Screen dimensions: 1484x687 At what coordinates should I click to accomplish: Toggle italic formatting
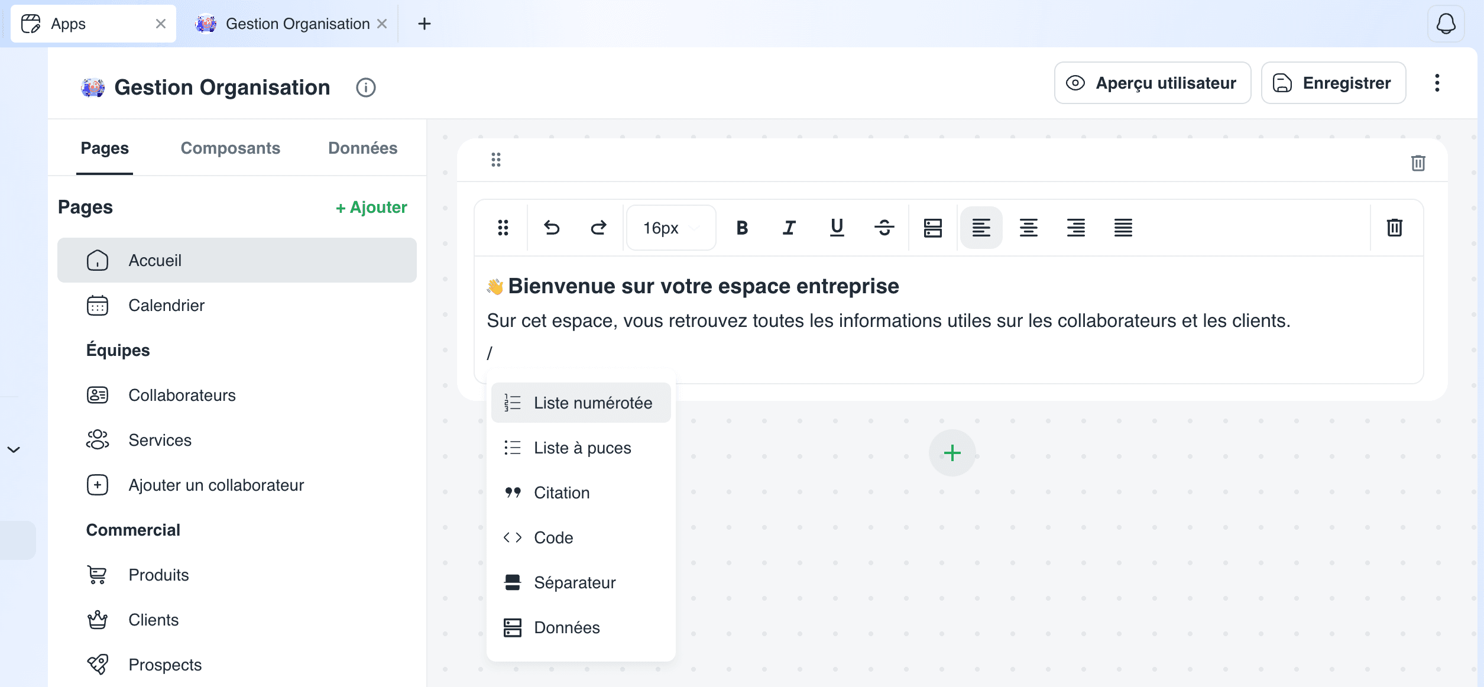(789, 228)
